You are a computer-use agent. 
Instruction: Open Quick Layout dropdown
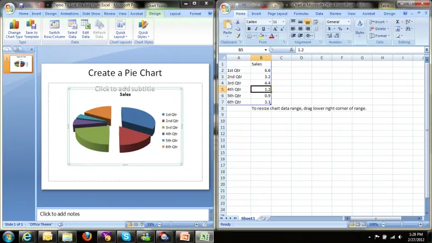[x=120, y=29]
